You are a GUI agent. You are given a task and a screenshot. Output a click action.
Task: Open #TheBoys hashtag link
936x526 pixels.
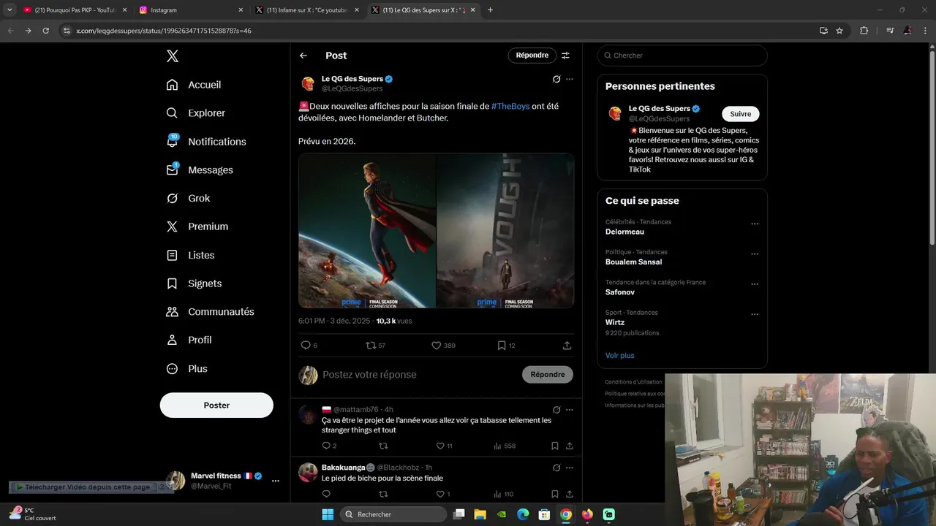click(510, 107)
